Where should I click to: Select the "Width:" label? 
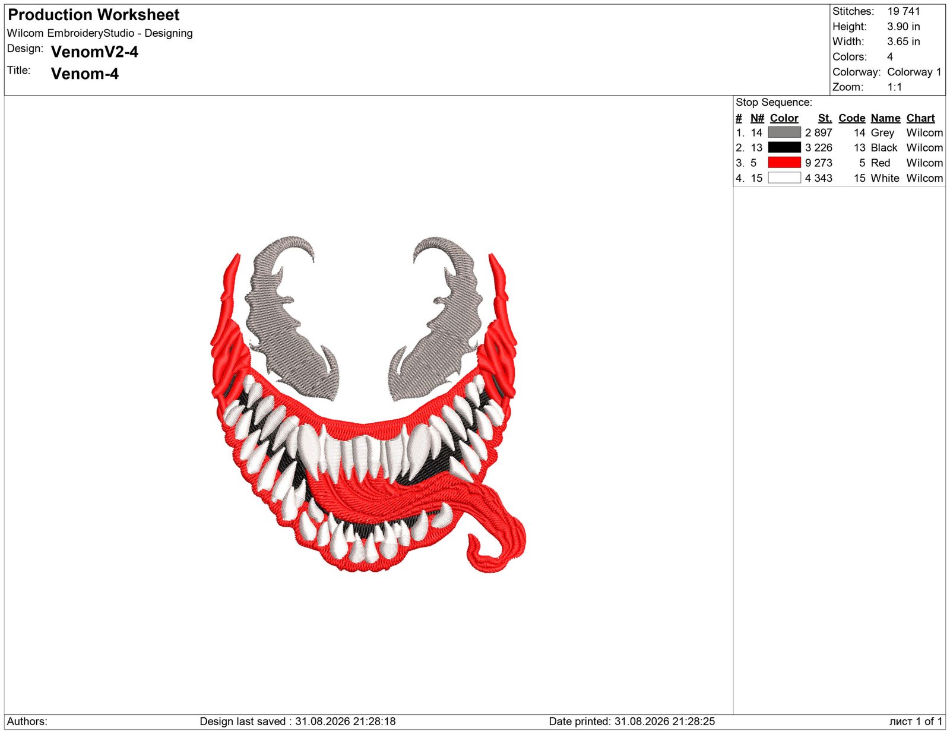coord(848,42)
